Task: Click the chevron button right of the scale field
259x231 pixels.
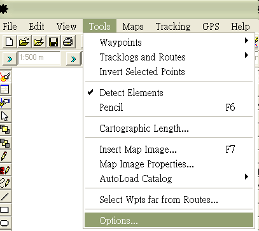Action: 73,59
